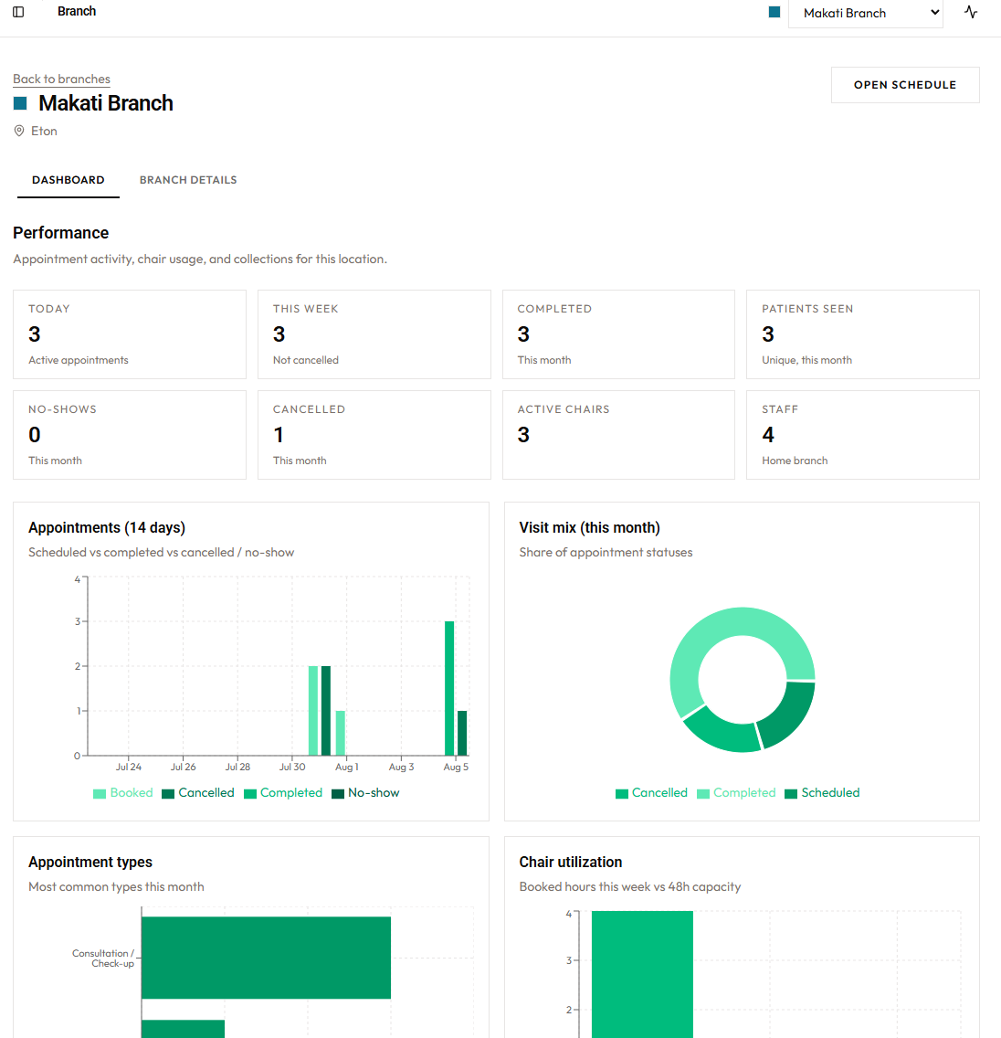Click the Performance section heading

[x=61, y=233]
